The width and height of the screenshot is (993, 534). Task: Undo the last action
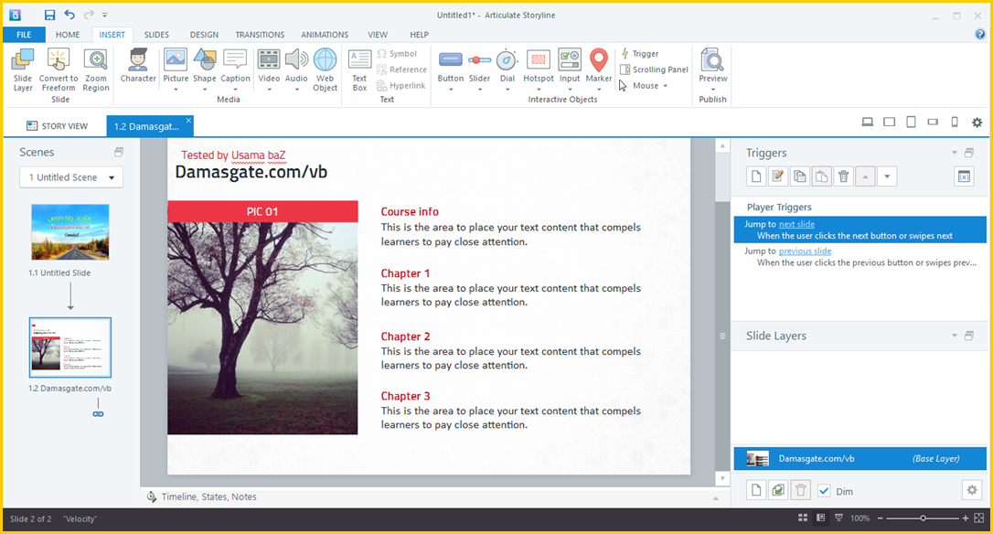(69, 16)
